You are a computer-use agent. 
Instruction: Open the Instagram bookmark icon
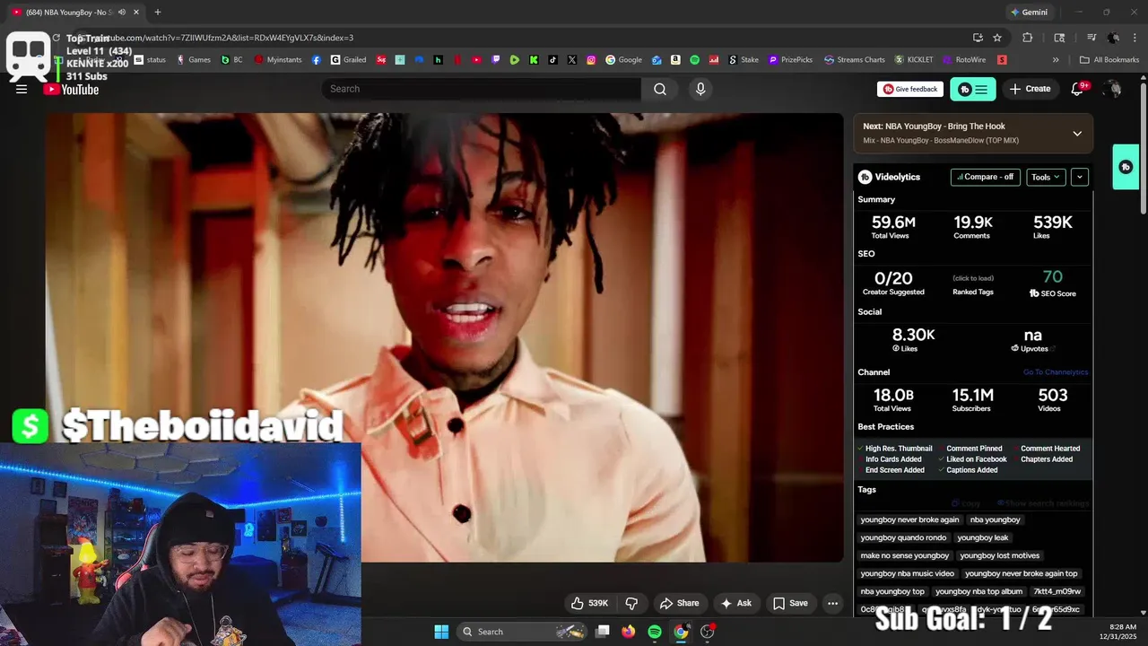[x=591, y=60]
